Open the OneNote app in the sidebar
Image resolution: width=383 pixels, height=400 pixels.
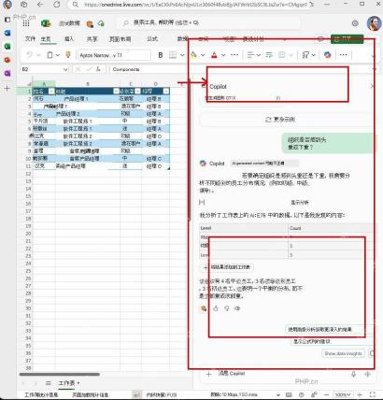[7, 73]
